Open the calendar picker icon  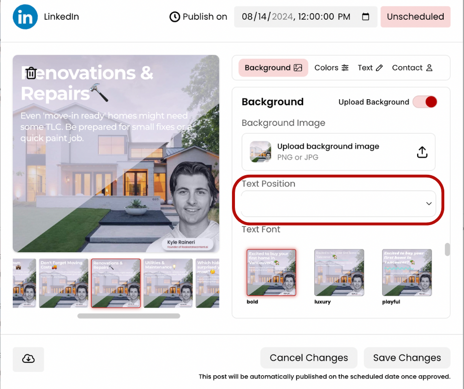(365, 17)
